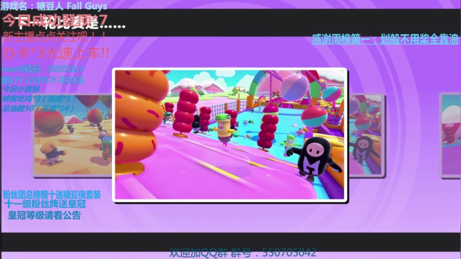The width and height of the screenshot is (461, 259).
Task: Click the '总场数50（完成*14）' text
Action: tap(38, 108)
